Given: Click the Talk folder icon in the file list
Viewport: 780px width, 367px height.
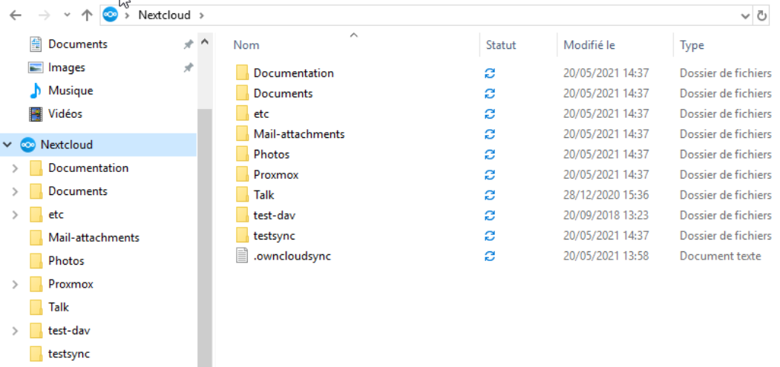Looking at the screenshot, I should tap(241, 195).
